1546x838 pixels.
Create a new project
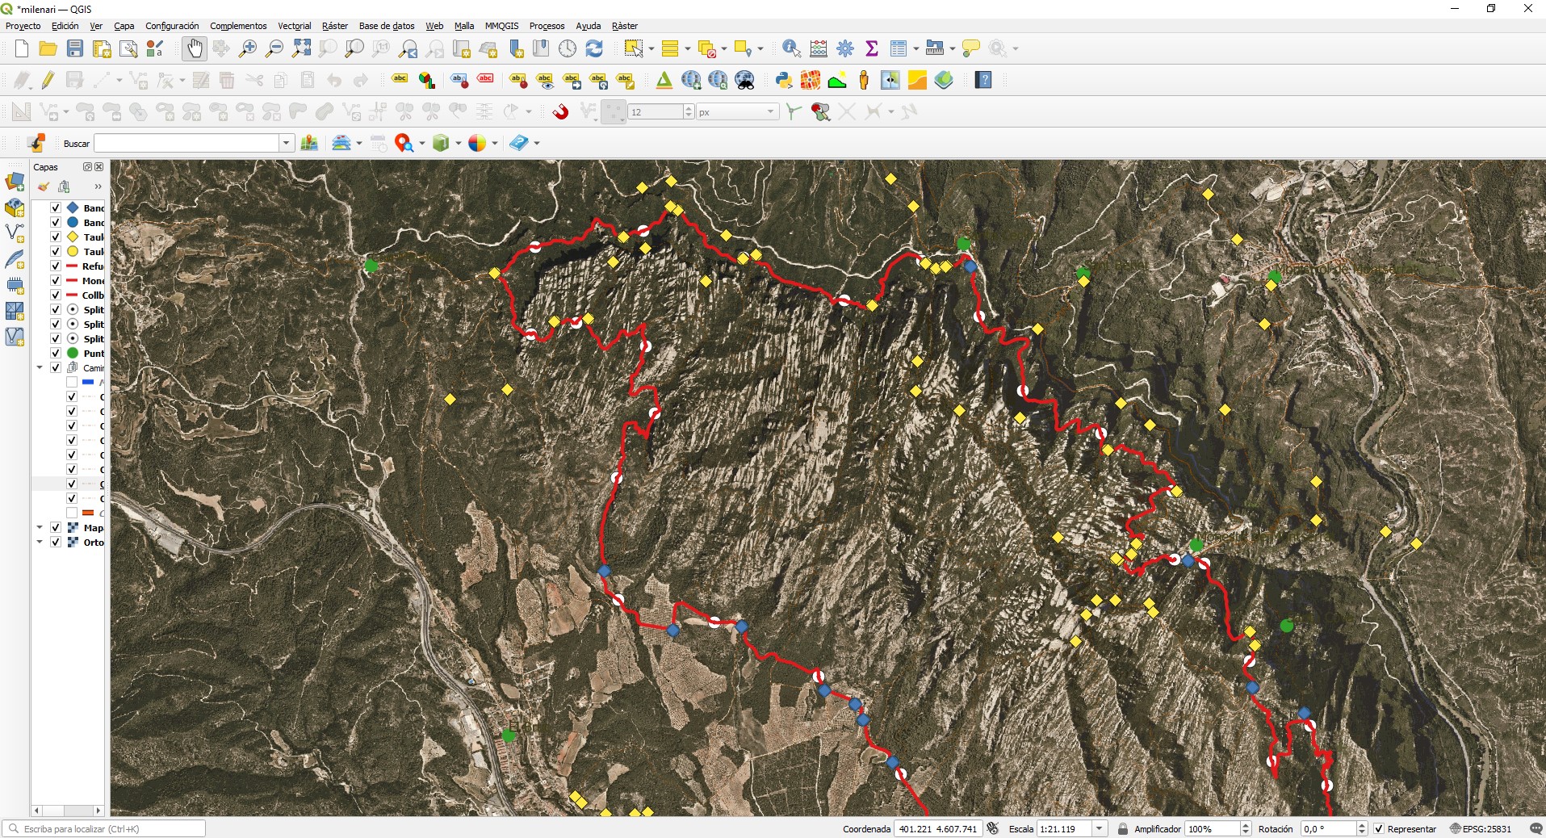coord(22,48)
